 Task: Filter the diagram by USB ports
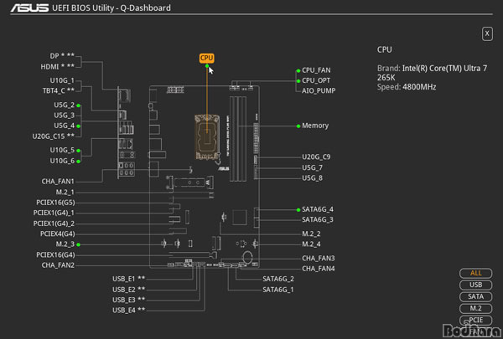pyautogui.click(x=475, y=285)
